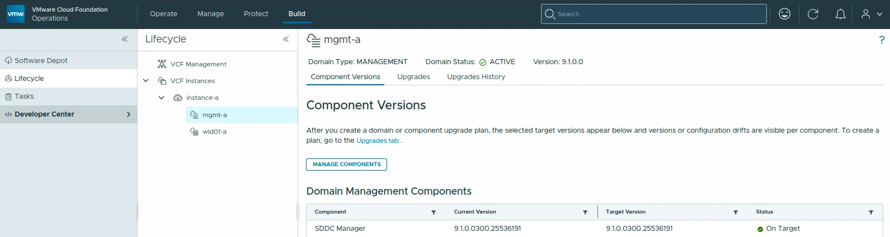Viewport: 890px width, 237px height.
Task: Focus the Search input field
Action: (x=653, y=14)
